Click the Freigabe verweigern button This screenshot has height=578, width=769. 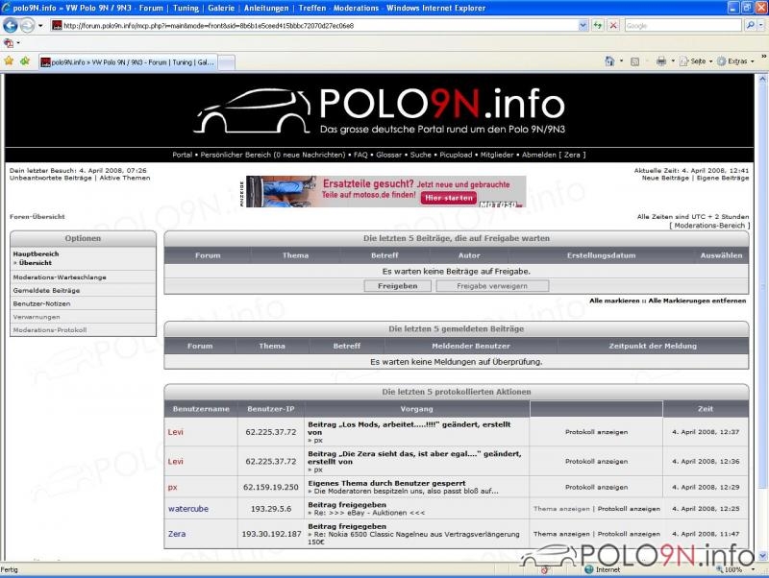tap(493, 286)
